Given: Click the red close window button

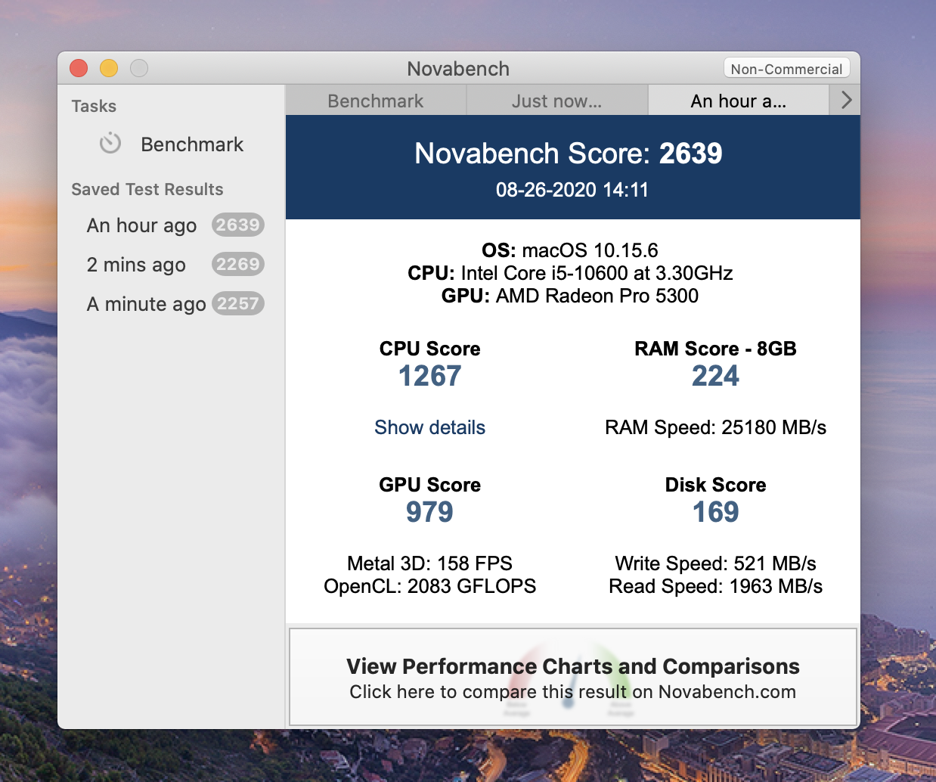Looking at the screenshot, I should click(x=79, y=68).
